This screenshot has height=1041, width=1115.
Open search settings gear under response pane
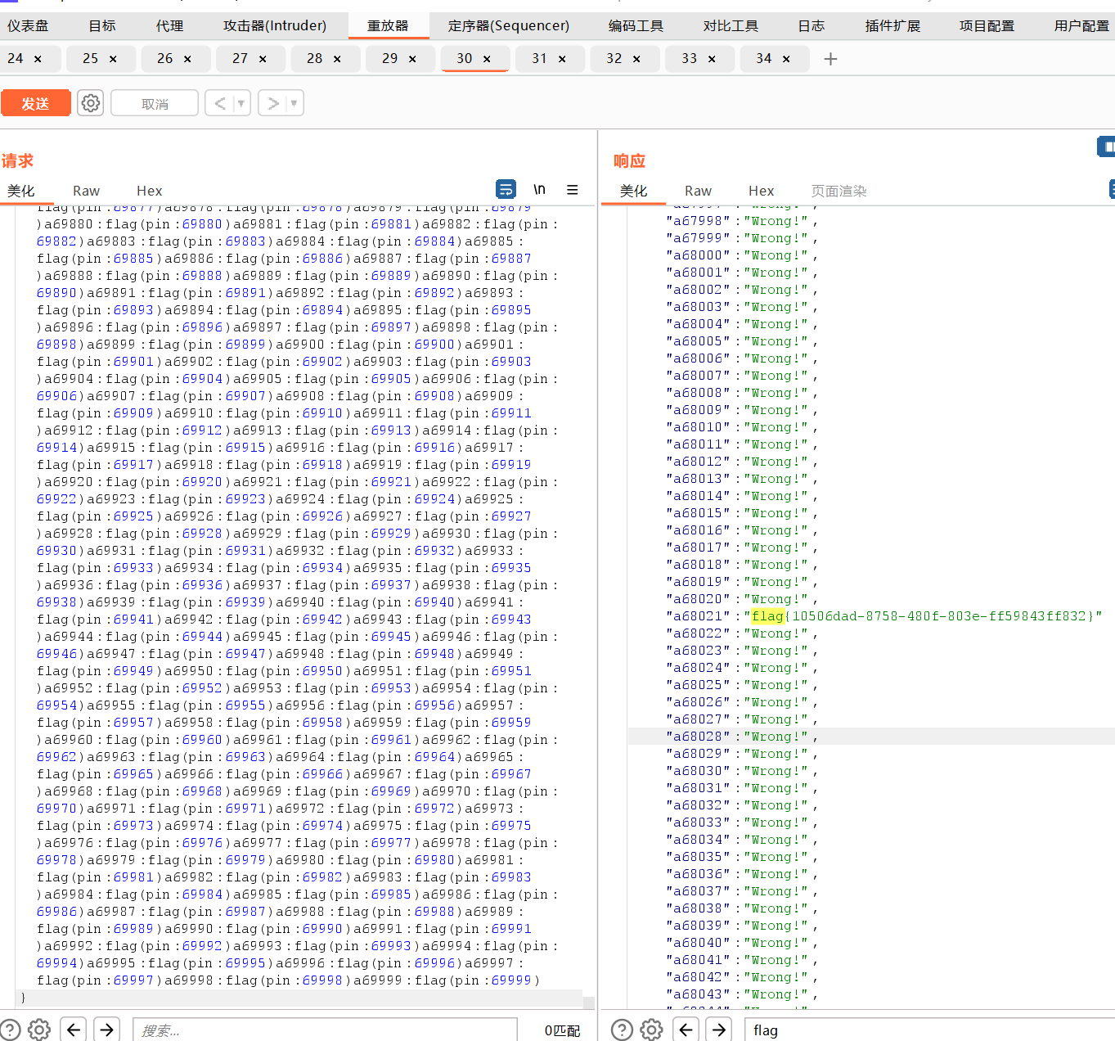(x=651, y=1030)
